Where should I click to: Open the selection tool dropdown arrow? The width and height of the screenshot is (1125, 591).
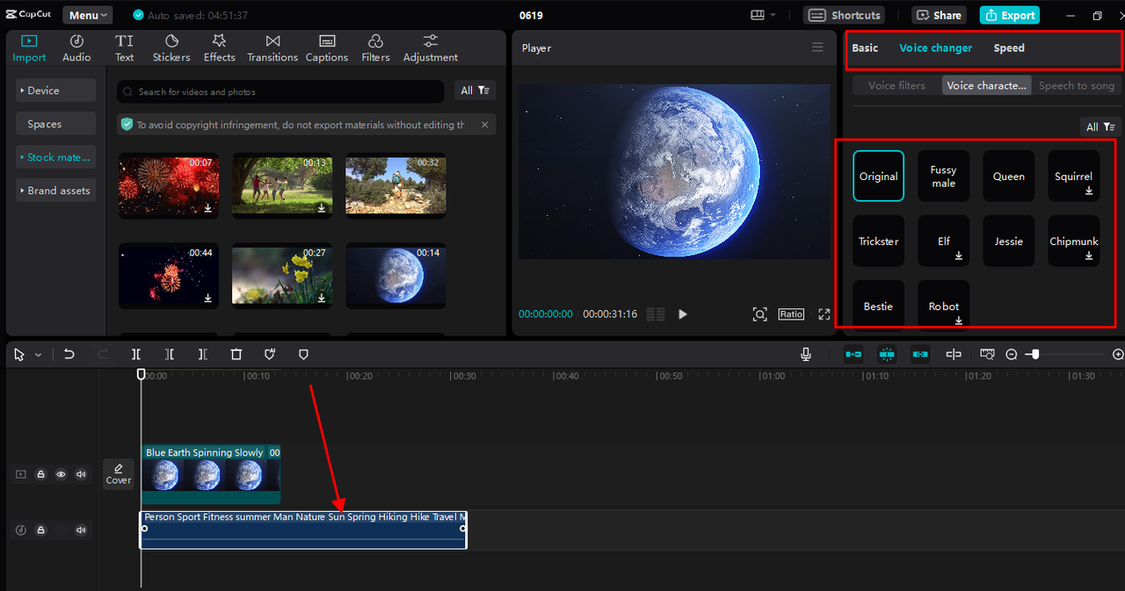pos(38,355)
